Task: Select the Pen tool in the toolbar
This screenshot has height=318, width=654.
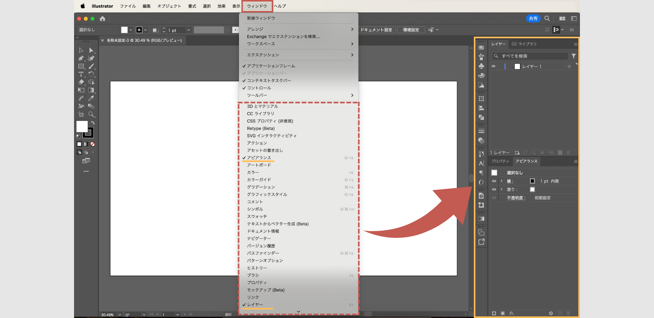Action: [81, 58]
